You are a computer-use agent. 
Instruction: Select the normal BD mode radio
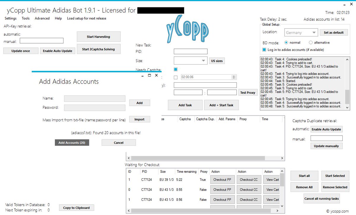click(286, 43)
